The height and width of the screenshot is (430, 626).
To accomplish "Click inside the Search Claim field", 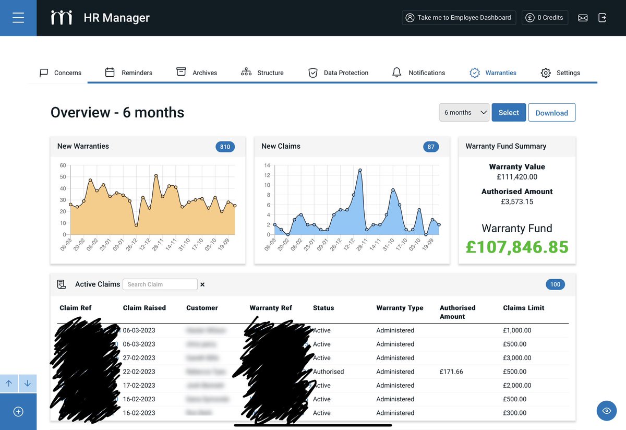I will pos(160,284).
